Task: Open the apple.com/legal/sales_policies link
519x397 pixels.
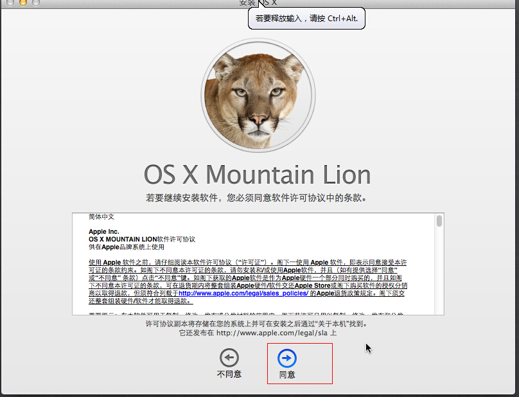Action: click(x=243, y=294)
